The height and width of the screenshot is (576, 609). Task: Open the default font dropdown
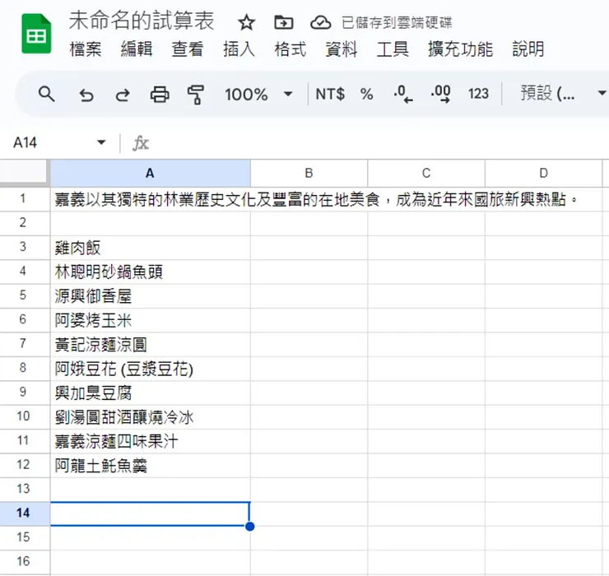click(x=563, y=93)
